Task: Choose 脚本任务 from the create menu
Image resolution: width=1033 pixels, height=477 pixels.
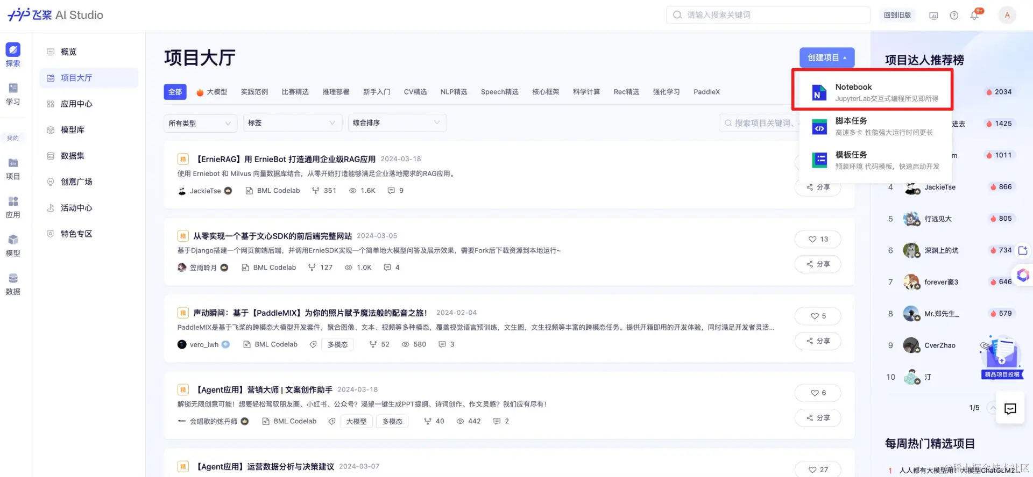Action: click(875, 127)
